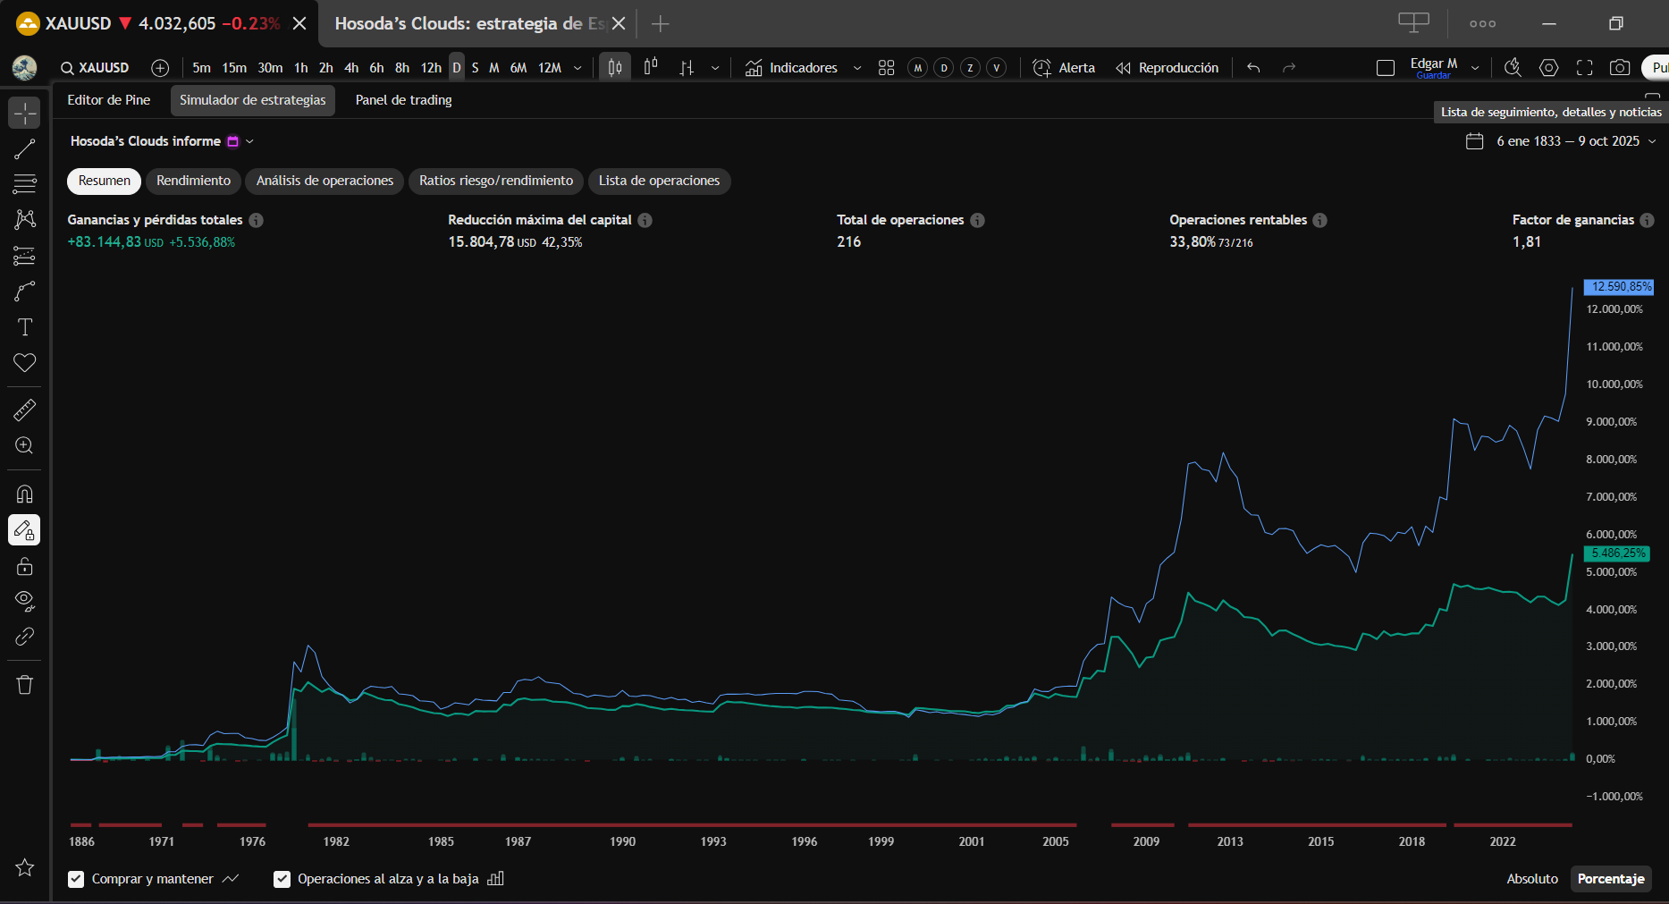The image size is (1669, 904).
Task: Uncheck Operaciones al alza y a la baja
Action: point(282,879)
